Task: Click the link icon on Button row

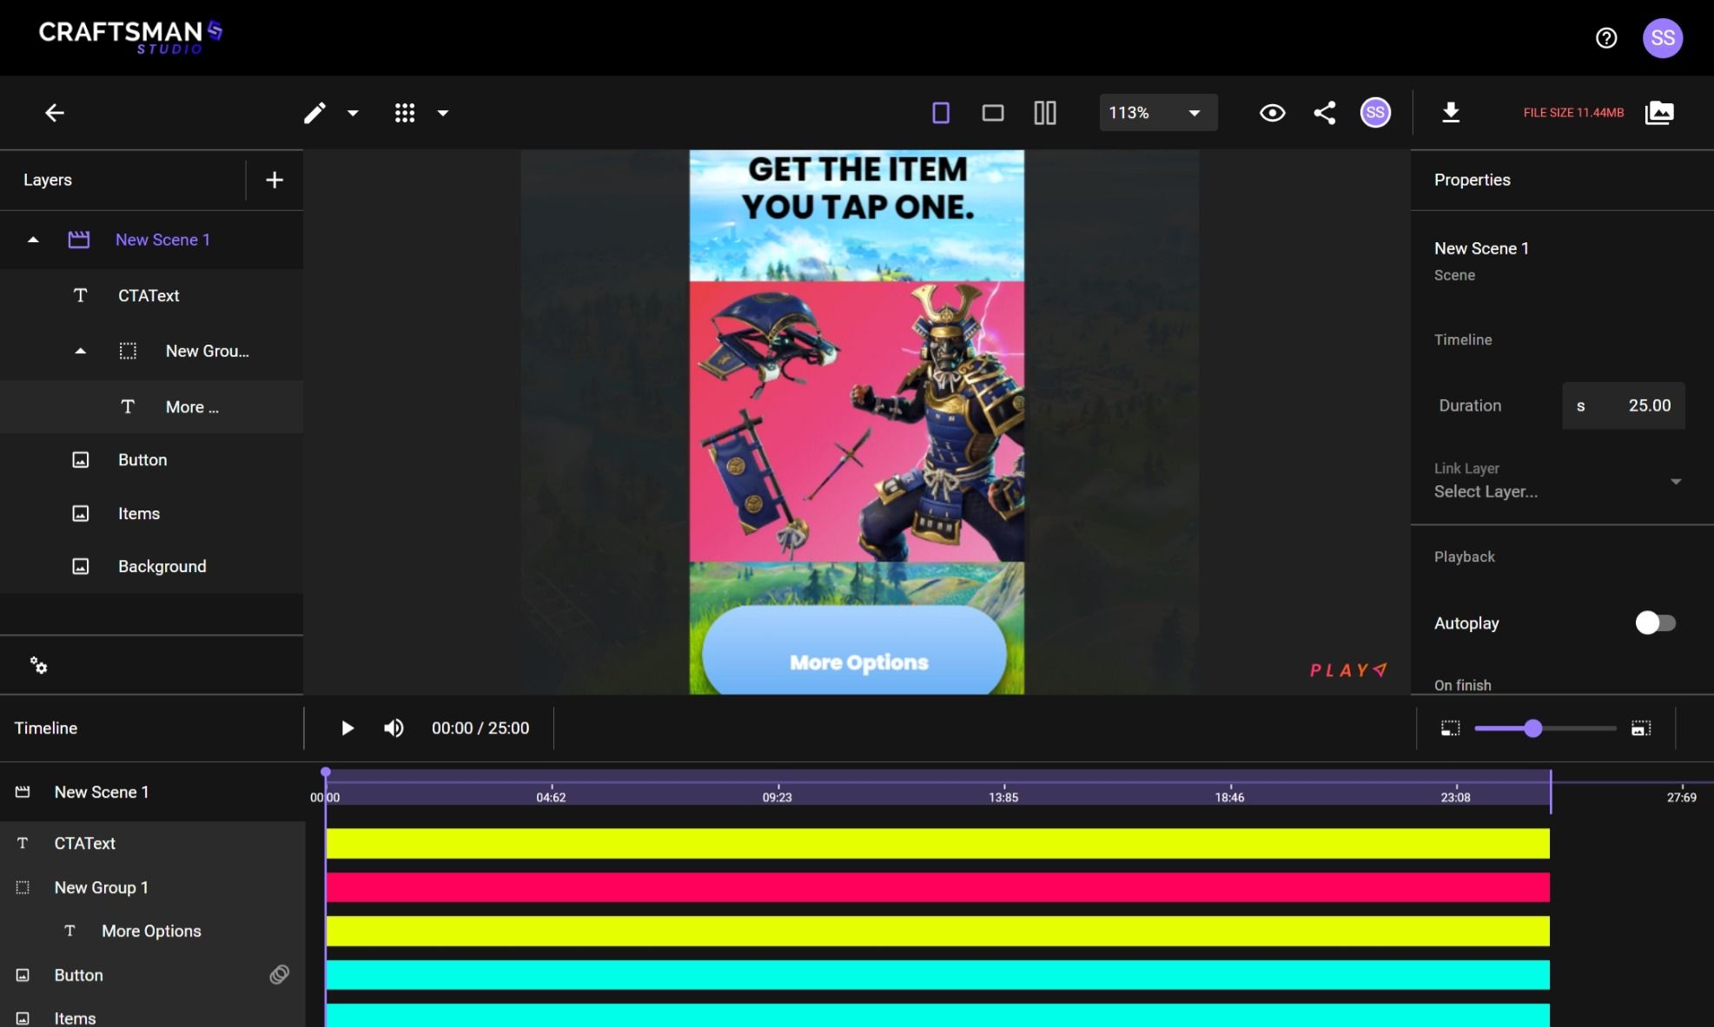Action: pos(279,975)
